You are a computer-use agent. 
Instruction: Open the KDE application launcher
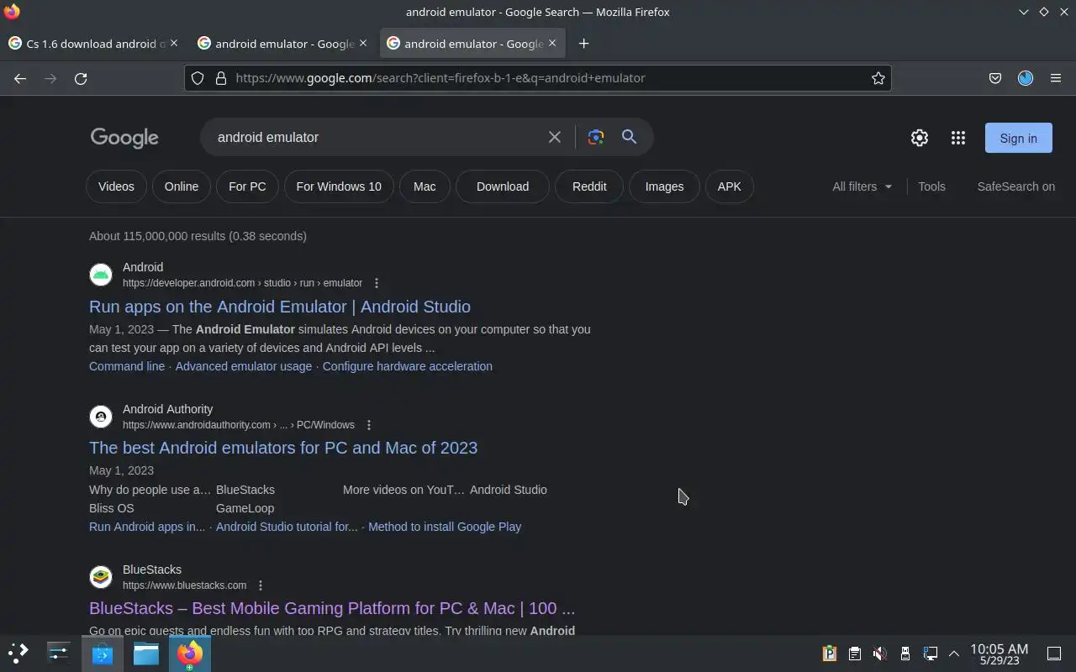click(x=18, y=653)
